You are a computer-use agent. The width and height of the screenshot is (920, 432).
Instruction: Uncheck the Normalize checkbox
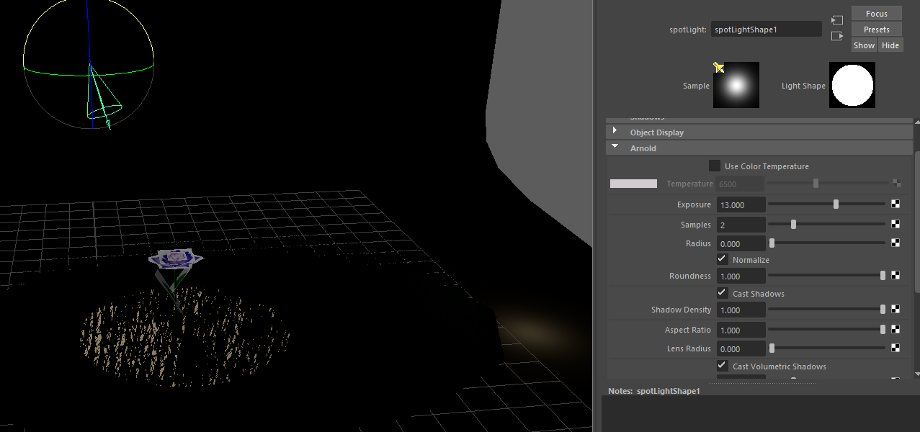coord(722,258)
